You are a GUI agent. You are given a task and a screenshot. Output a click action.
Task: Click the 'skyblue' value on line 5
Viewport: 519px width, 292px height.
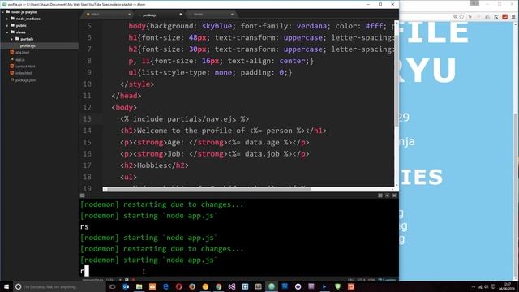(x=217, y=26)
